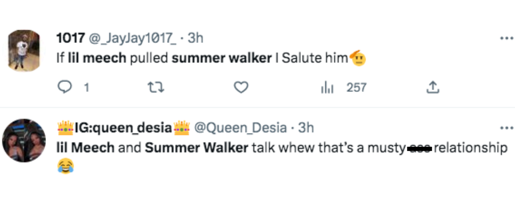Click bold "summer walker" in the first tweet
515x206 pixels.
click(x=221, y=58)
